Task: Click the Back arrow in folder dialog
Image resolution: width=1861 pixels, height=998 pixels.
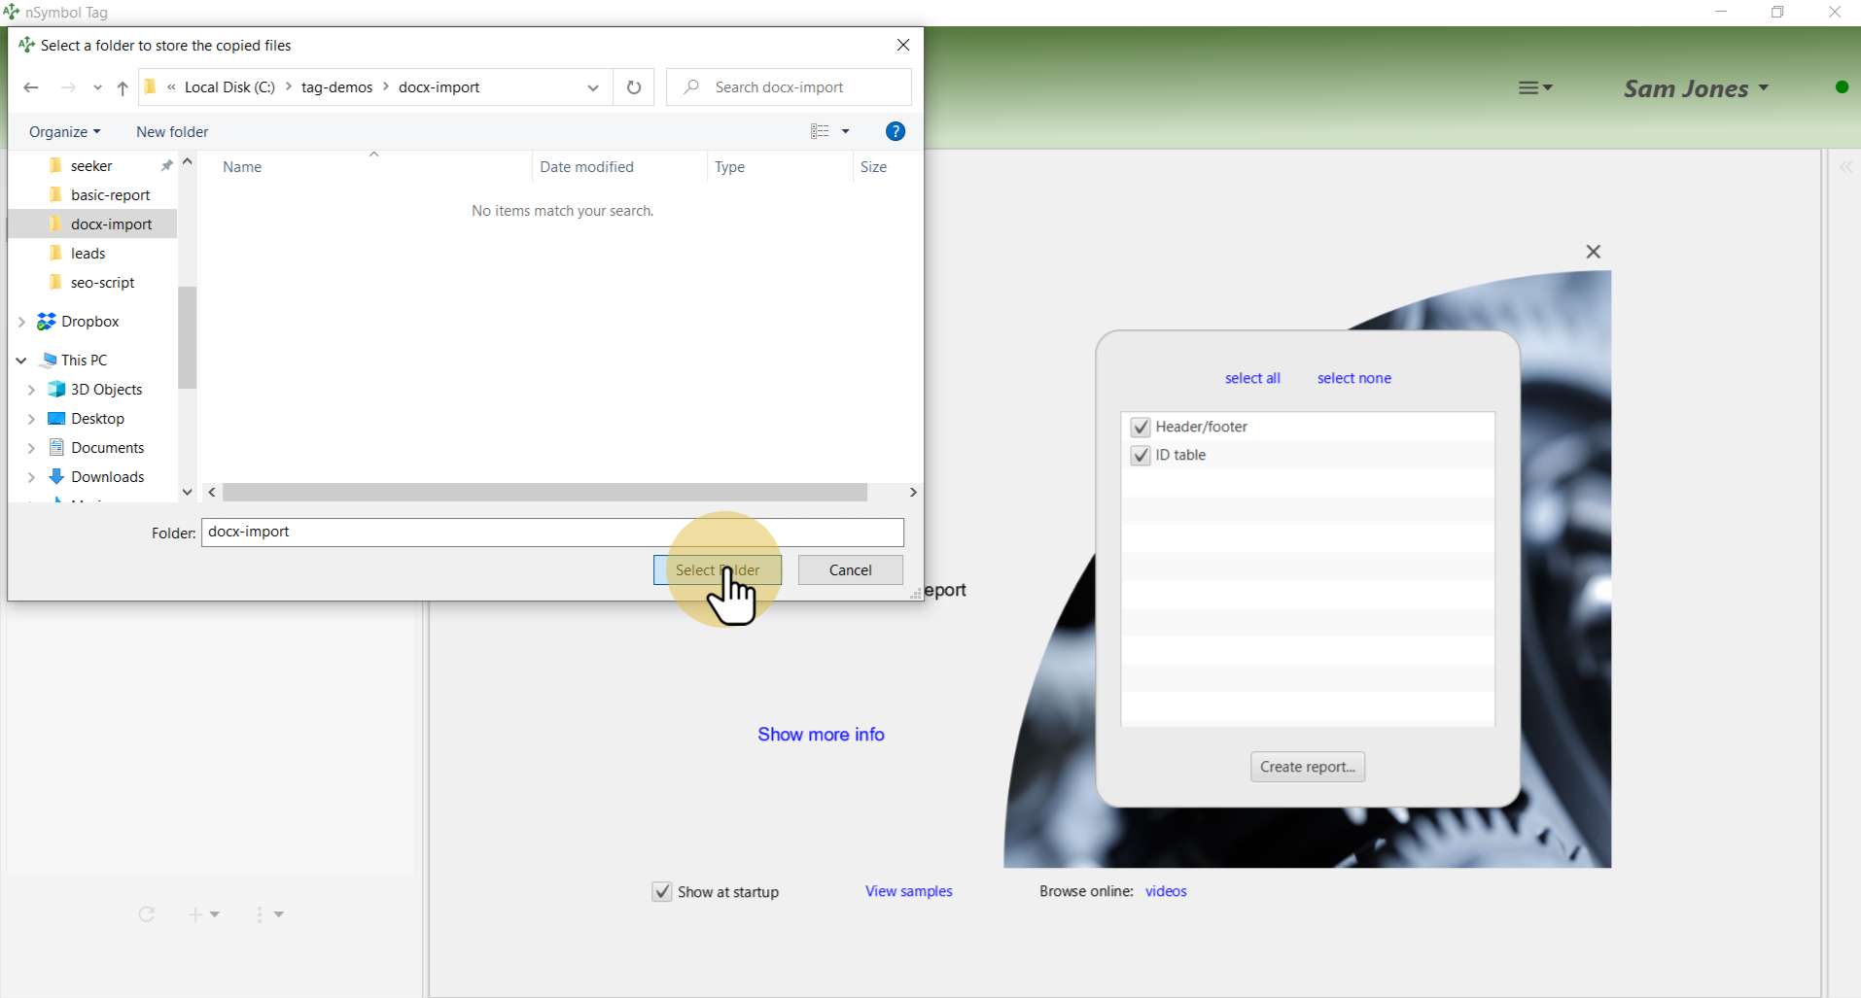Action: (31, 87)
